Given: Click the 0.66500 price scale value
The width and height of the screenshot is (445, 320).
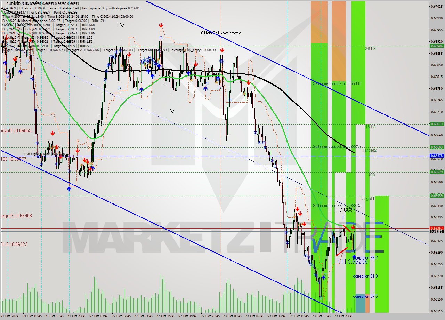Looking at the screenshot, I should pyautogui.click(x=436, y=182).
